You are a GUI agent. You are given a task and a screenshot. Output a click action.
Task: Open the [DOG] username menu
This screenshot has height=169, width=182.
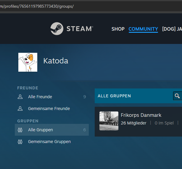172,29
